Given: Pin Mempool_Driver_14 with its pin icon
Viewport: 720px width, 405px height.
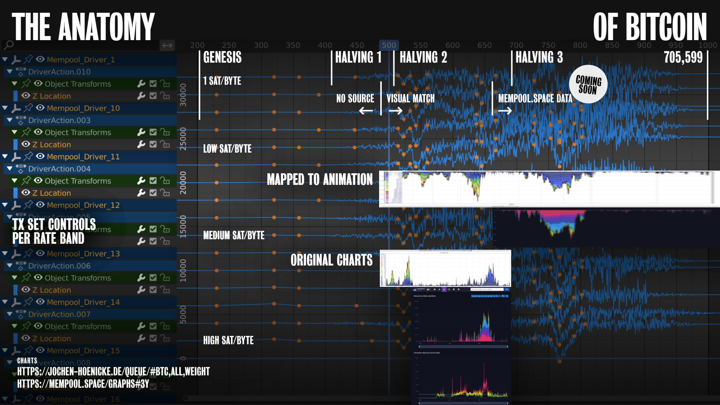Looking at the screenshot, I should [x=28, y=302].
